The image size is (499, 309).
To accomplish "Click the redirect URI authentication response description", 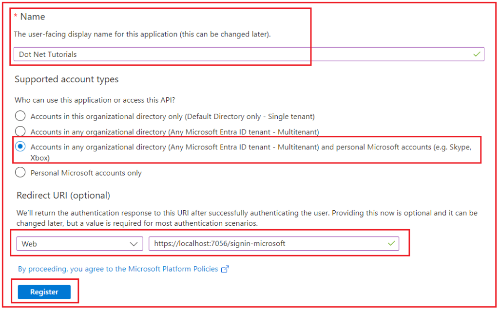I will 247,218.
